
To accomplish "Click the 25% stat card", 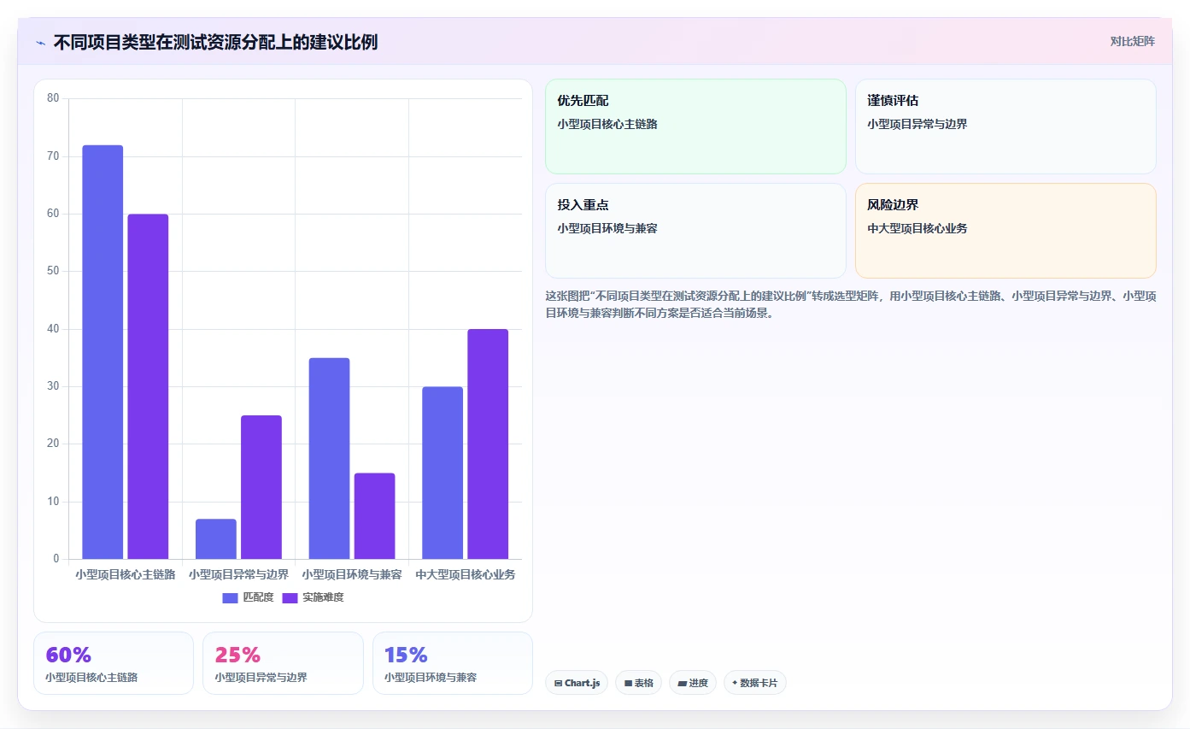I will pyautogui.click(x=283, y=663).
